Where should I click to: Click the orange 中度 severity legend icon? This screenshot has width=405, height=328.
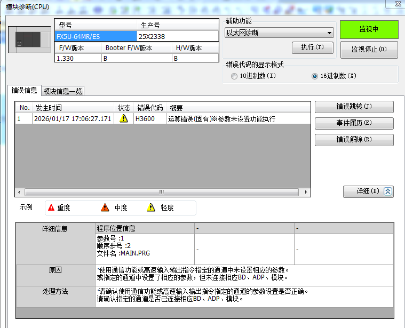click(x=105, y=207)
